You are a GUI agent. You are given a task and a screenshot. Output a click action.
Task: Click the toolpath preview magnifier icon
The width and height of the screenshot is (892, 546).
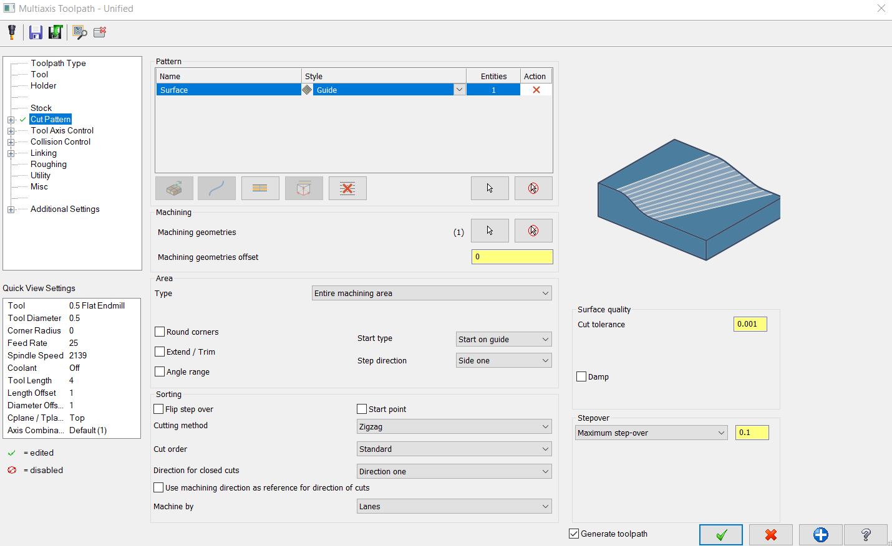pos(79,32)
